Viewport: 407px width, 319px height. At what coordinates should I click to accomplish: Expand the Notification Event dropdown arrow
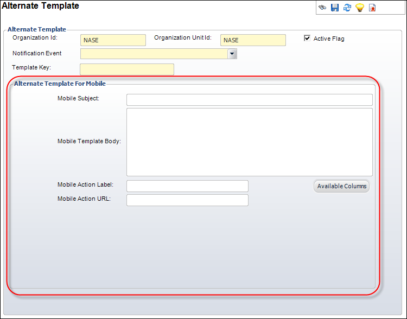click(x=232, y=54)
